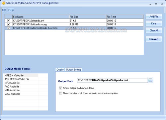
Task: Select the Output Setting tab
Action: (x=73, y=70)
